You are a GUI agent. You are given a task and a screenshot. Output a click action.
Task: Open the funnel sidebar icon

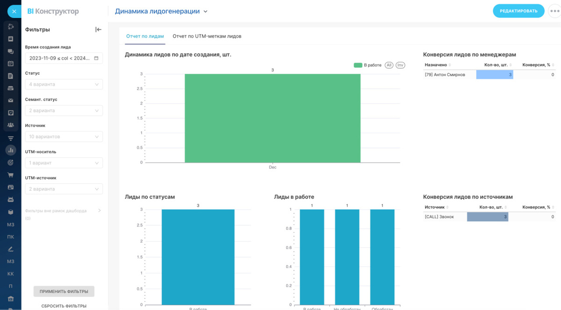pos(10,138)
